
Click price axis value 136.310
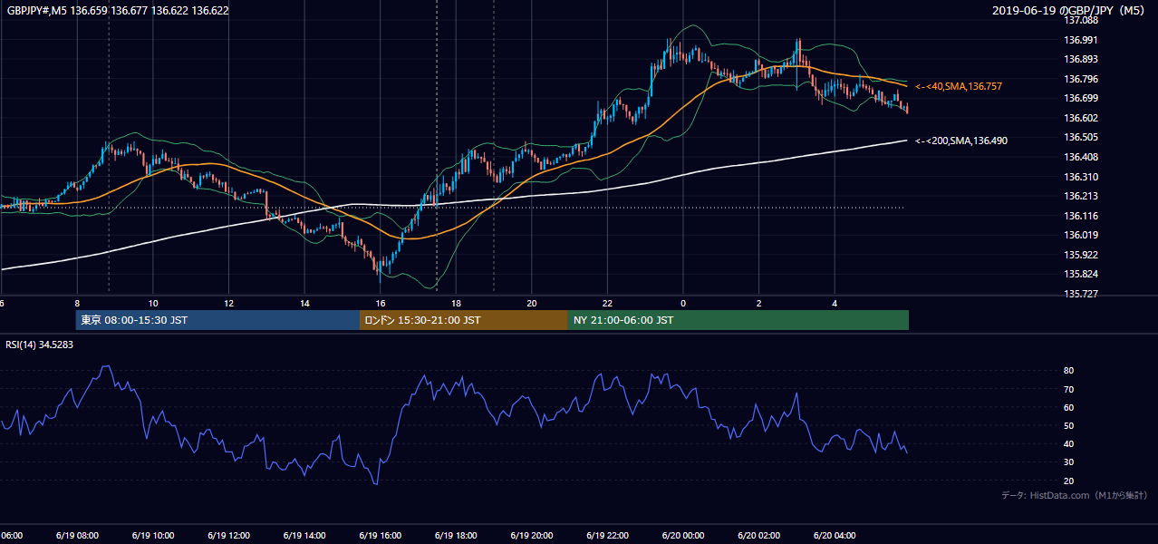[x=1081, y=177]
